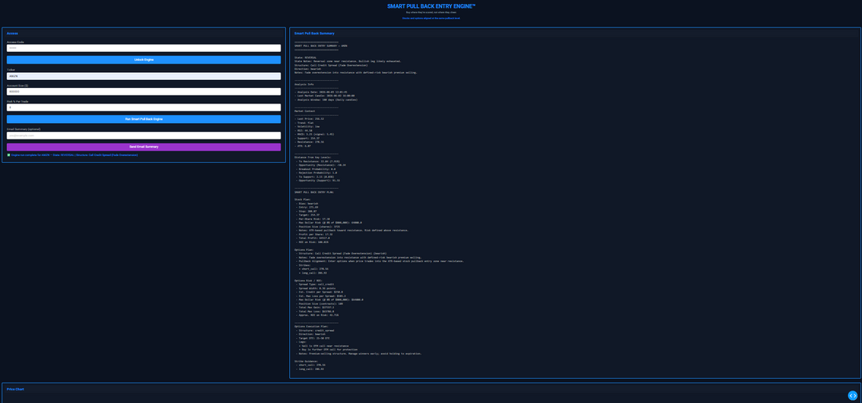Screen dimensions: 862x403
Task: Click the 'Analysis Date' line
Action: [323, 92]
